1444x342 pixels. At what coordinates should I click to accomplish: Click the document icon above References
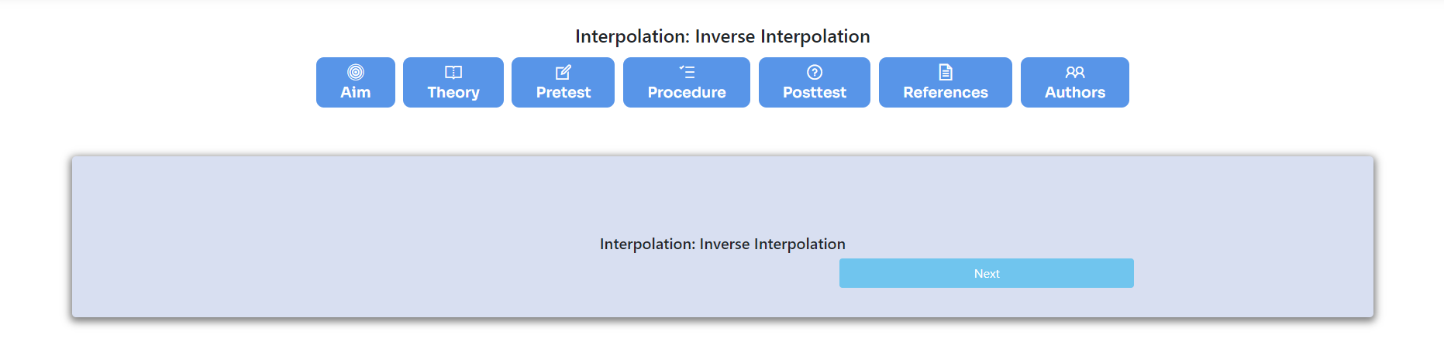coord(946,72)
